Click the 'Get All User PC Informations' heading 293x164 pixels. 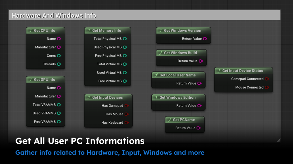click(x=80, y=141)
